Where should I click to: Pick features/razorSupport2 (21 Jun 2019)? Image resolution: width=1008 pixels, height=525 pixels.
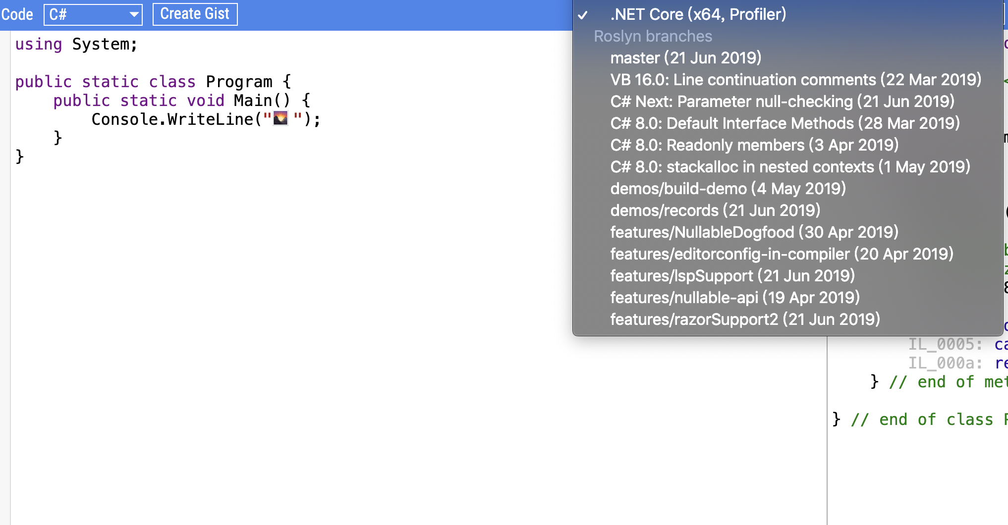tap(787, 319)
